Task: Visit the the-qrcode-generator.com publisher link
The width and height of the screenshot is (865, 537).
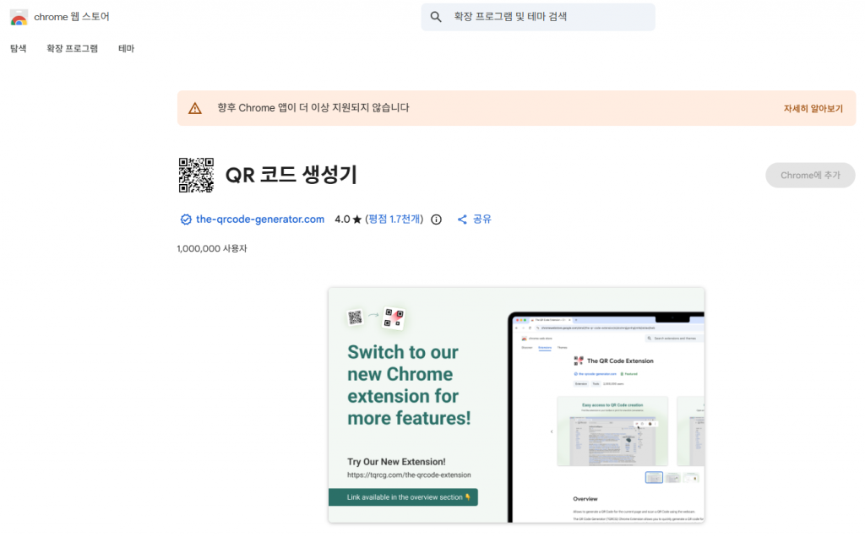Action: [260, 219]
